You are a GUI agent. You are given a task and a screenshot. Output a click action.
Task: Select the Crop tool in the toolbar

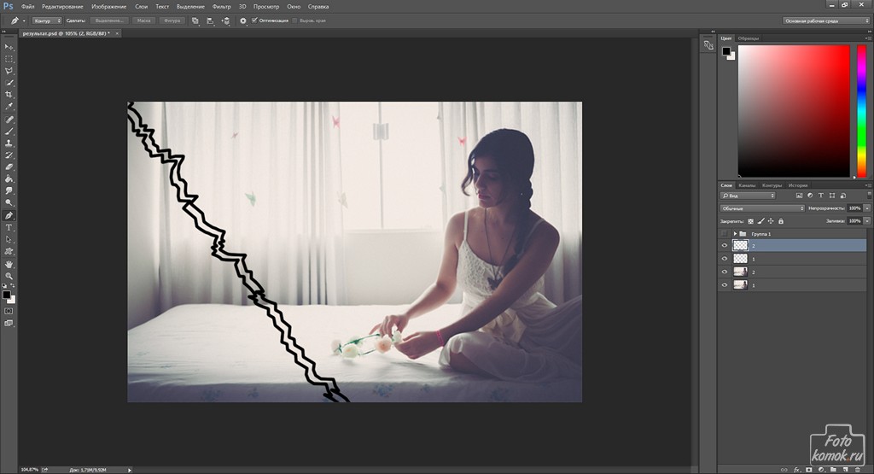9,95
